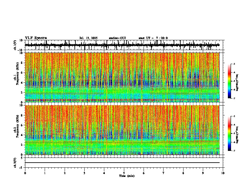The image size is (251, 194).
Task: Select the "Jul. 13, 2025" date label
Action: pyautogui.click(x=88, y=38)
